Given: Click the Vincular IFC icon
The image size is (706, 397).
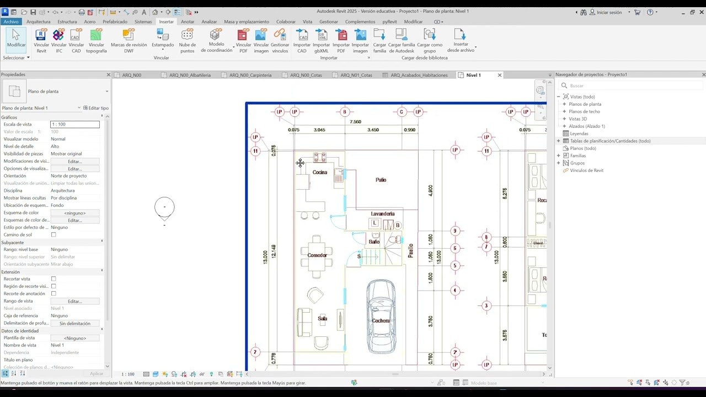Looking at the screenshot, I should tap(58, 41).
